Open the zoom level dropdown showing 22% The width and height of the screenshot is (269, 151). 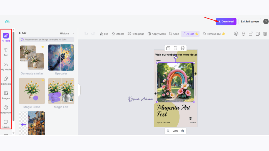tap(175, 131)
